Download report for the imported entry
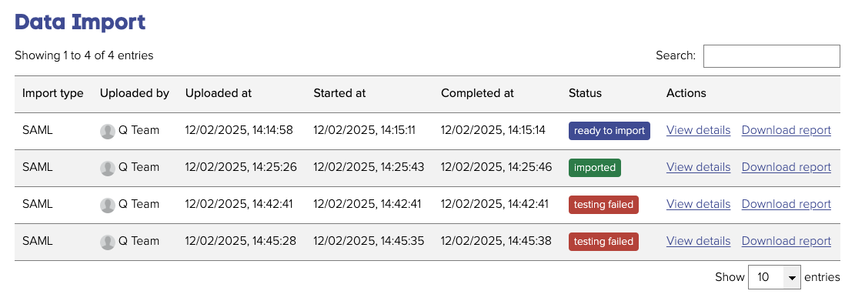 [x=787, y=167]
